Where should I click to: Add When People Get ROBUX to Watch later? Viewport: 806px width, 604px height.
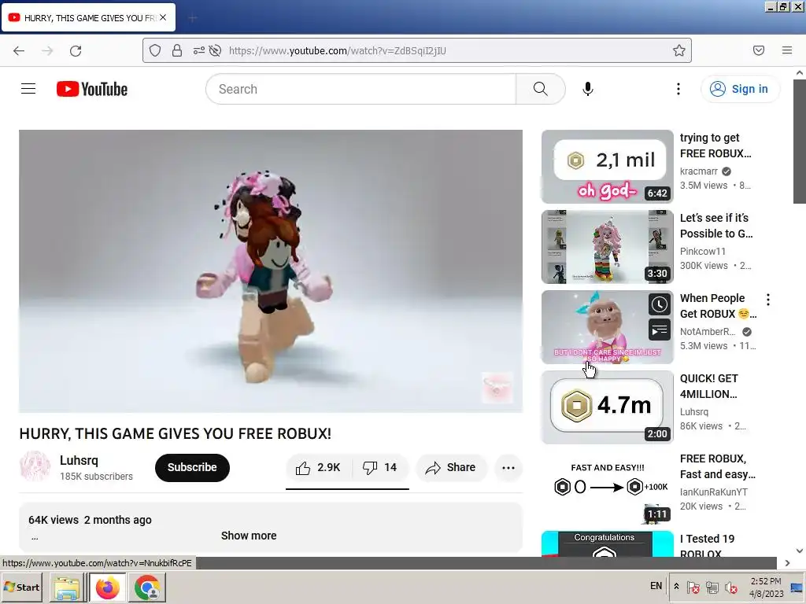[x=660, y=304]
